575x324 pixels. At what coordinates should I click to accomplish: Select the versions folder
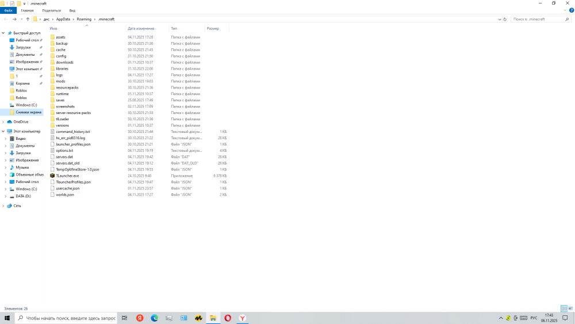(x=62, y=125)
